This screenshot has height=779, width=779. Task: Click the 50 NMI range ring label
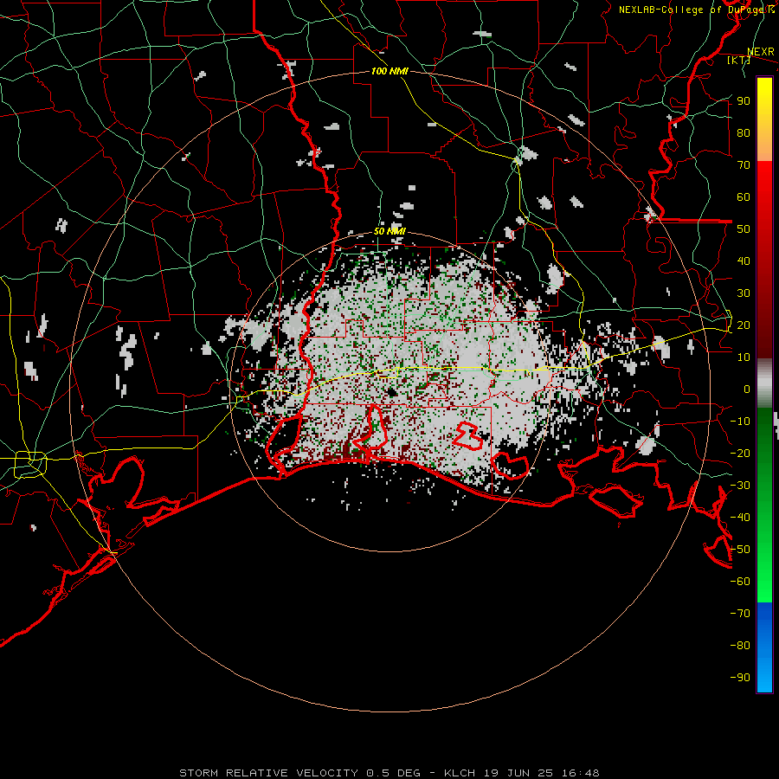click(389, 231)
